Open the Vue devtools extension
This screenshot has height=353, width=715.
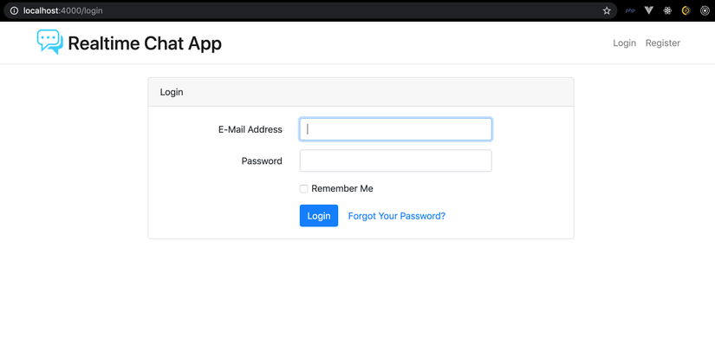pos(649,10)
